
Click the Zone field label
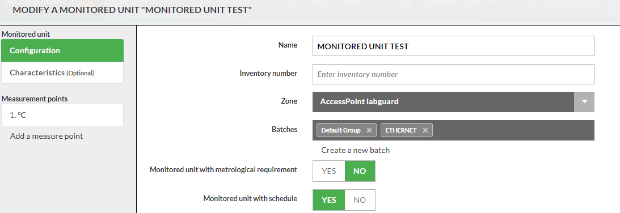(289, 101)
